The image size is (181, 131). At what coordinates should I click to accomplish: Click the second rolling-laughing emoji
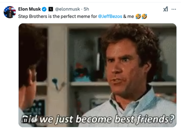pos(144,17)
